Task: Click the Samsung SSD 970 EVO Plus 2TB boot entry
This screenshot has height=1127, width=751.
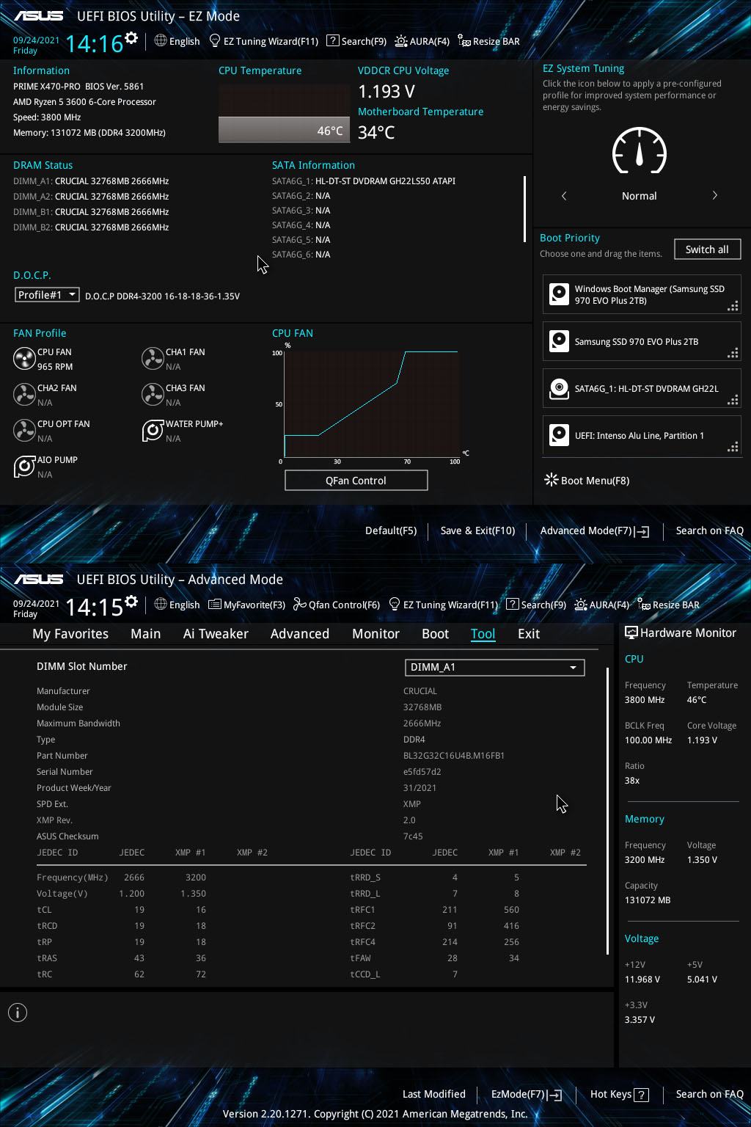Action: tap(642, 341)
